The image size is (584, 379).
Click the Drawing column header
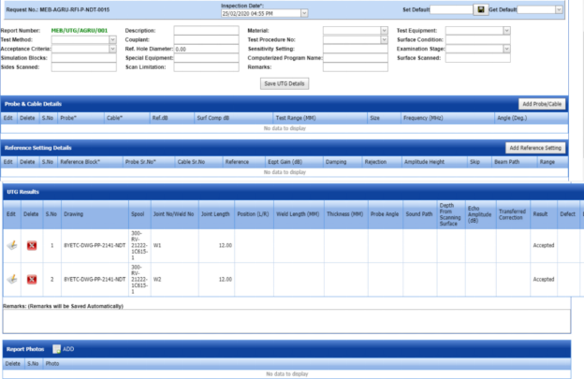[73, 214]
